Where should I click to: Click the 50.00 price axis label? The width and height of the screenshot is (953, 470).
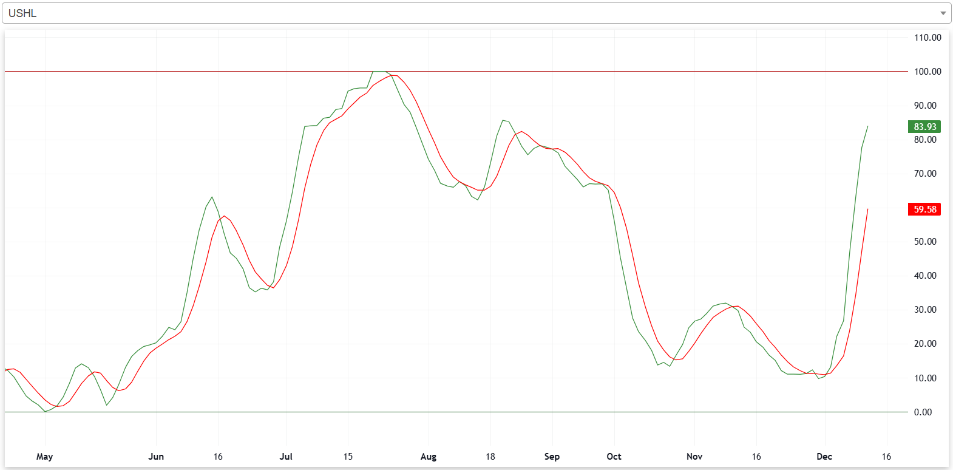(925, 242)
